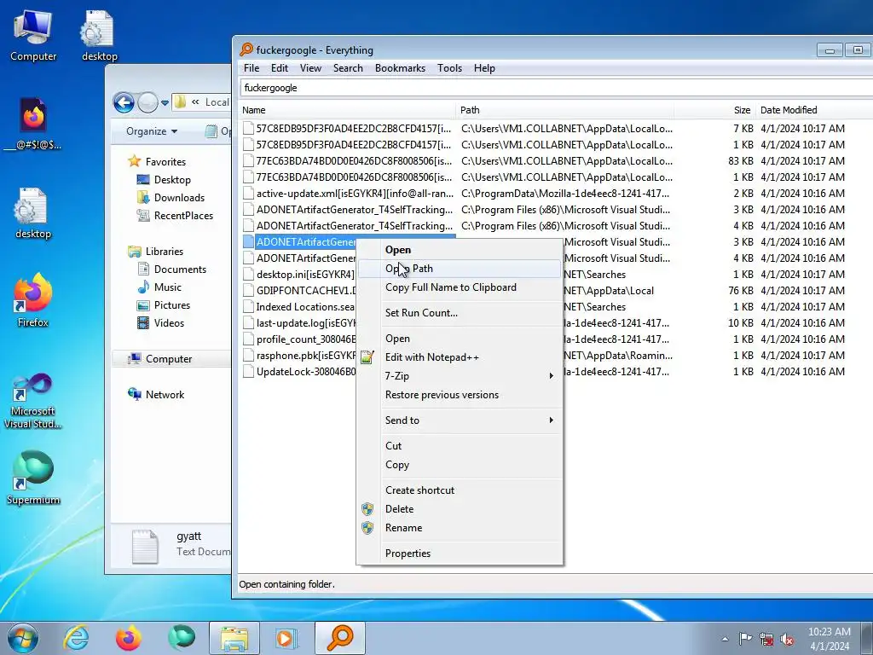Open Windows Media Player taskbar icon
This screenshot has width=873, height=655.
pyautogui.click(x=287, y=638)
